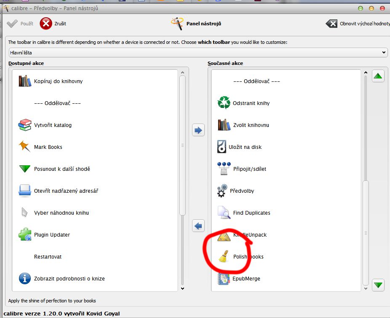Select the Připojit/sdílet network icon

pos(224,168)
